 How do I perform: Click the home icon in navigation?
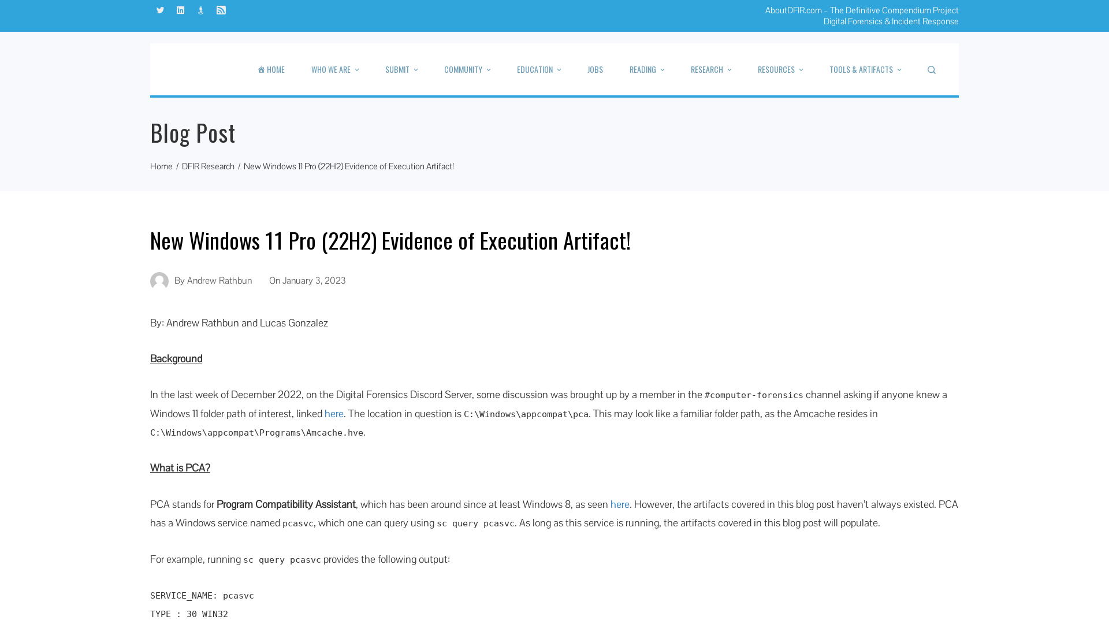coord(261,69)
